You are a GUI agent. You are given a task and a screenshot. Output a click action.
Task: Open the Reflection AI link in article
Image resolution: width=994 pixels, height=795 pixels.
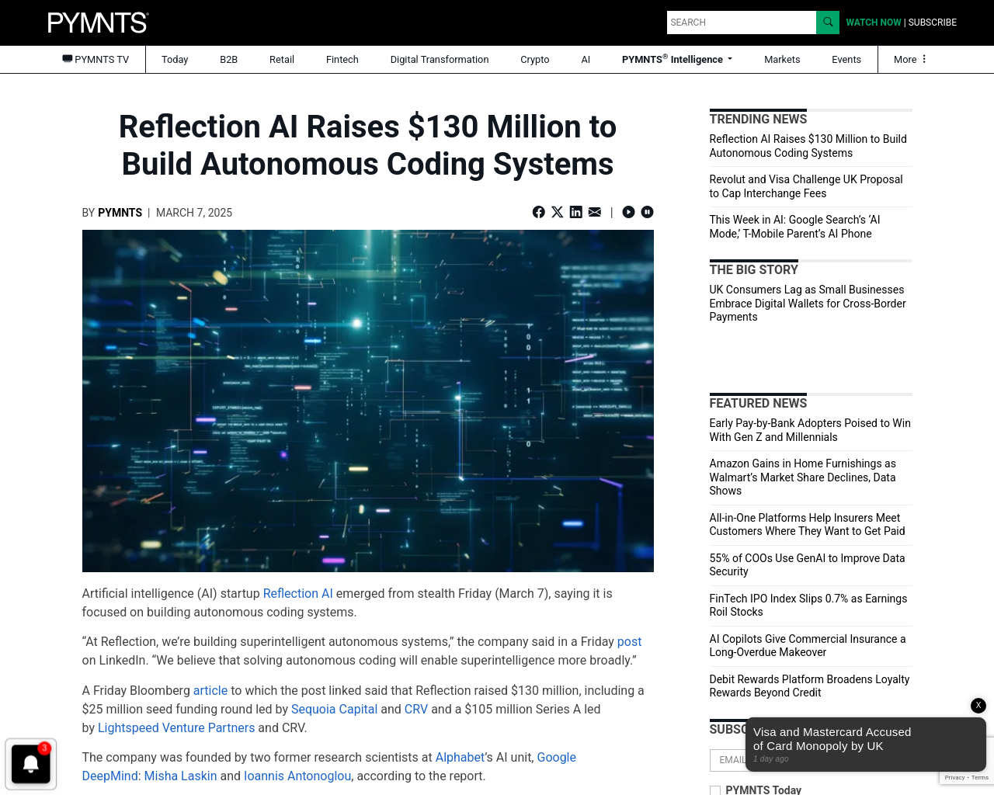point(298,593)
